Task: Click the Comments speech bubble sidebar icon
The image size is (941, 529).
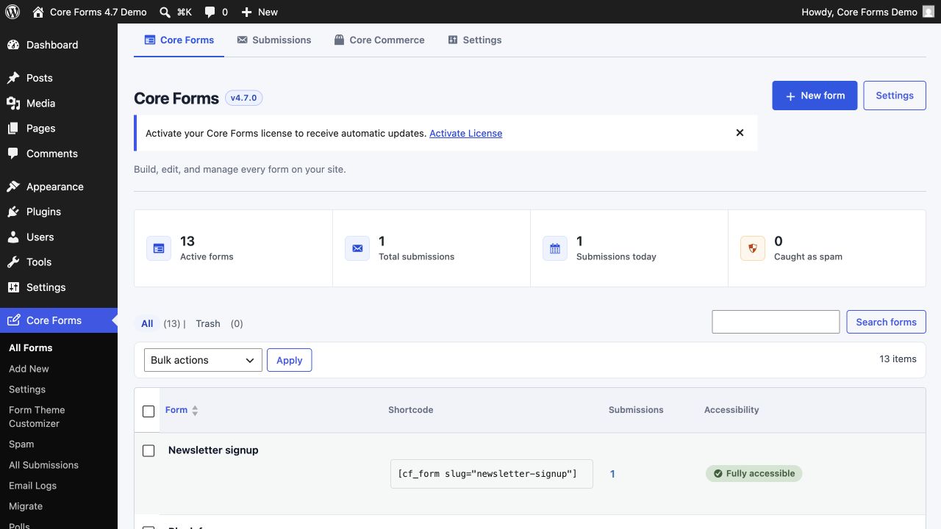Action: click(13, 154)
